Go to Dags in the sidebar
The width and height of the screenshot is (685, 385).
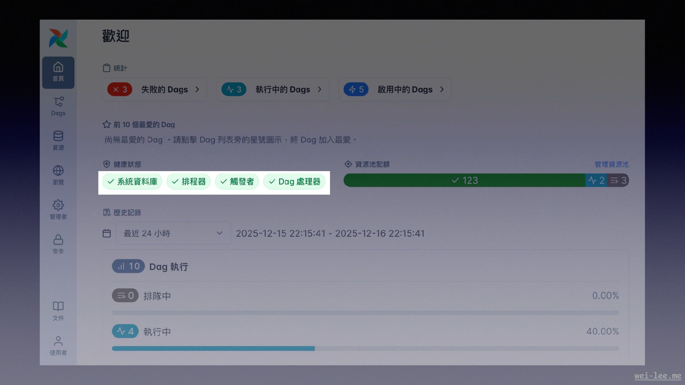(x=58, y=106)
